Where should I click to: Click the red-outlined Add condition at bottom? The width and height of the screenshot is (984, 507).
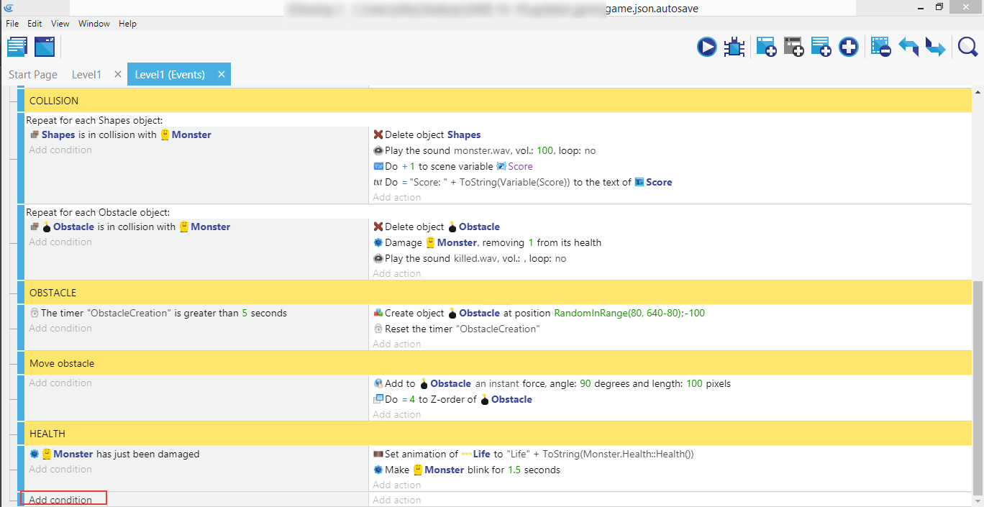click(x=63, y=499)
